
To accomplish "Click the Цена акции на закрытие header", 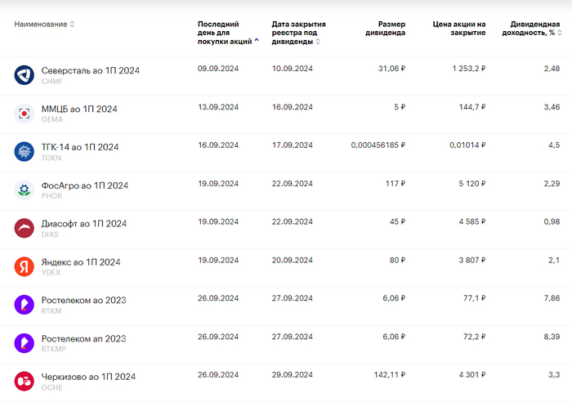I will pyautogui.click(x=458, y=29).
